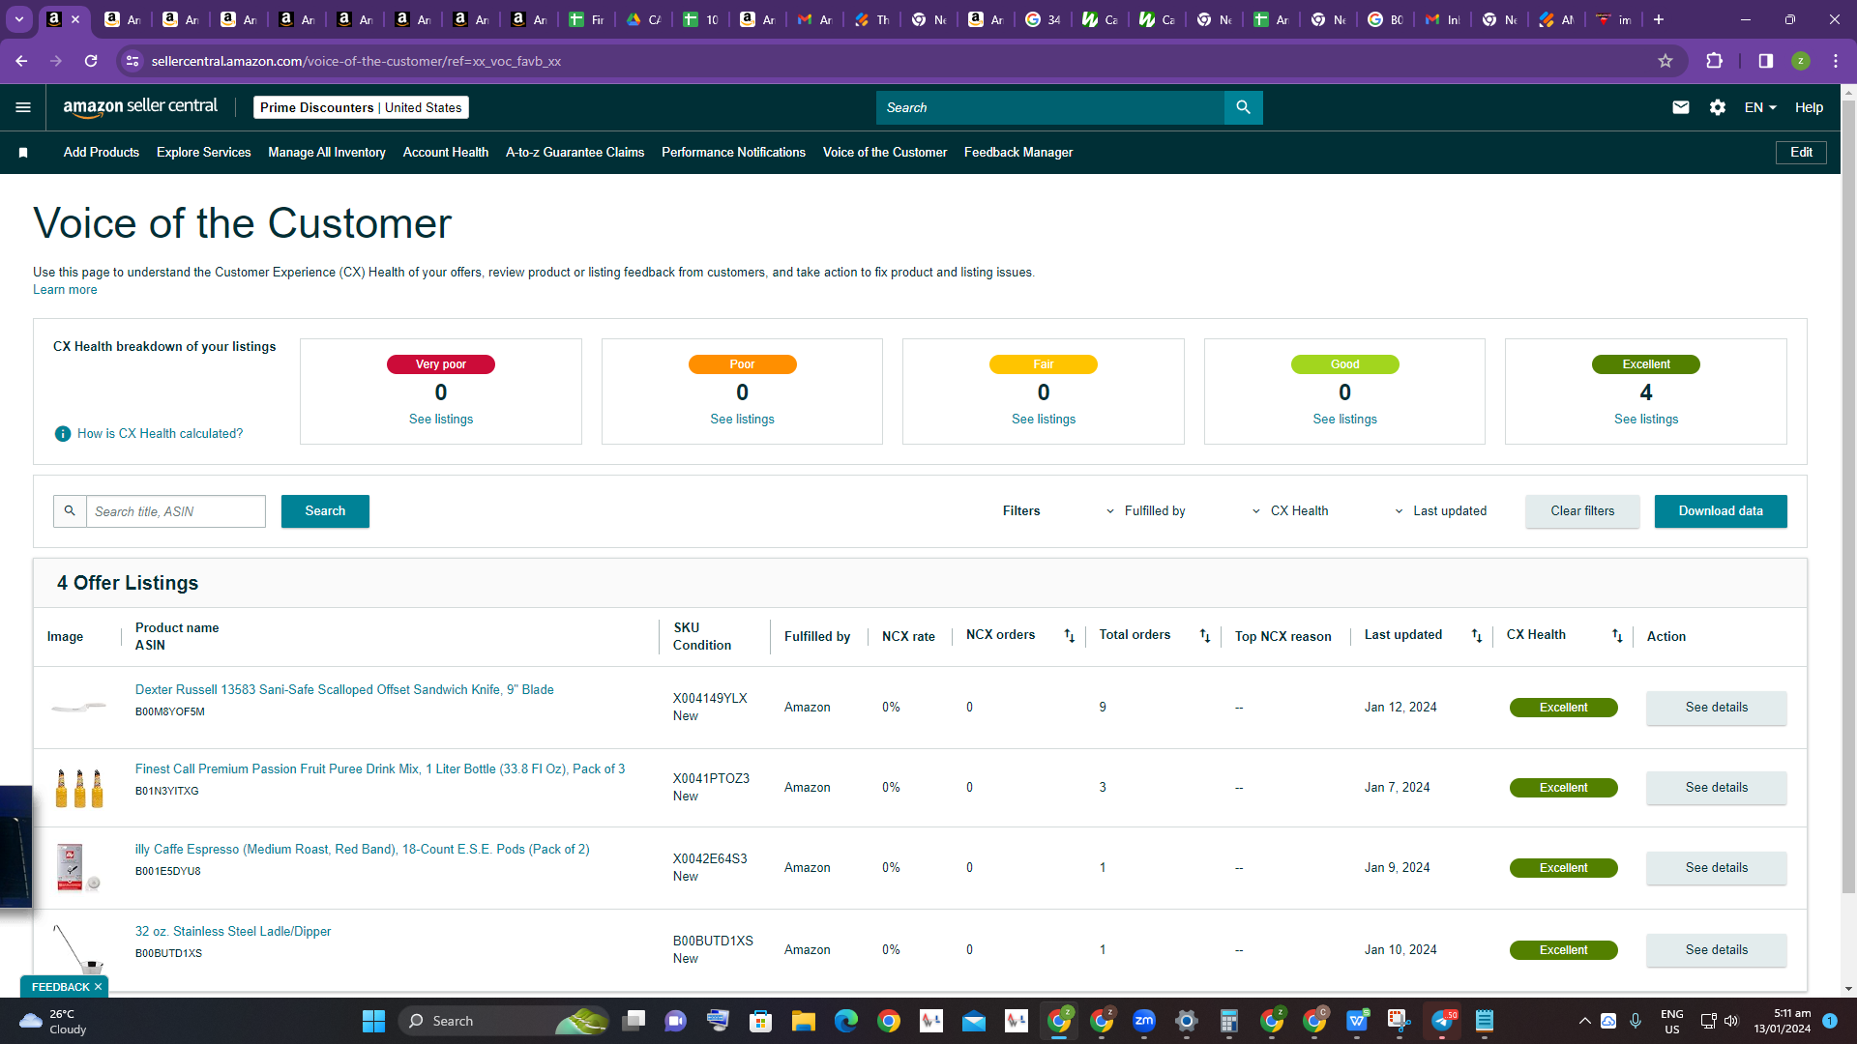The height and width of the screenshot is (1044, 1857).
Task: See details for illy Caffe Espresso listing
Action: click(x=1717, y=868)
